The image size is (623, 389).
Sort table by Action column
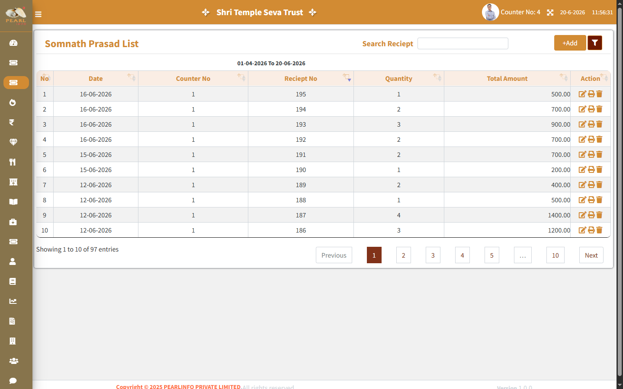[x=591, y=78]
